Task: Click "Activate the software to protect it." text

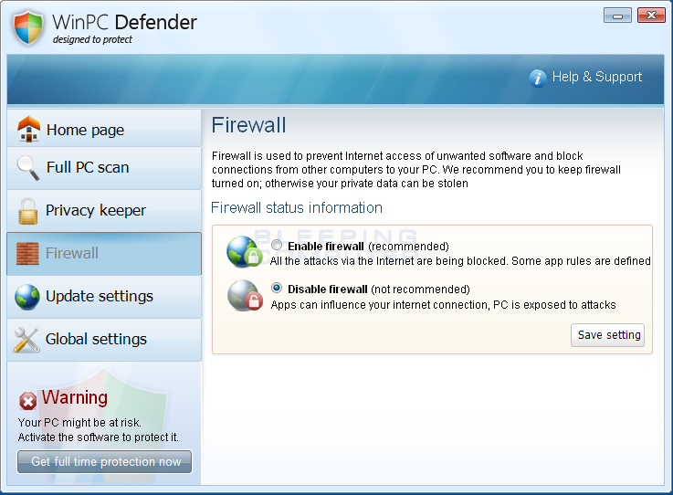Action: click(x=99, y=437)
